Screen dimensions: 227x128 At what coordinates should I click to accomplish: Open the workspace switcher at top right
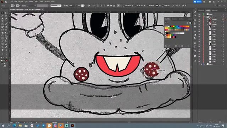click(214, 2)
